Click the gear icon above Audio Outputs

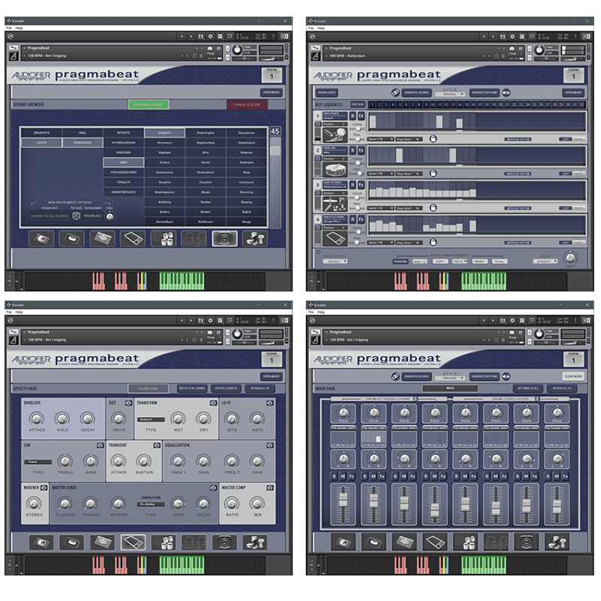pyautogui.click(x=318, y=252)
